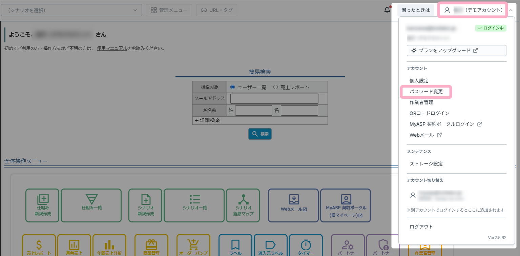Image resolution: width=520 pixels, height=256 pixels.
Task: Click the URL・タグ button
Action: point(216,10)
